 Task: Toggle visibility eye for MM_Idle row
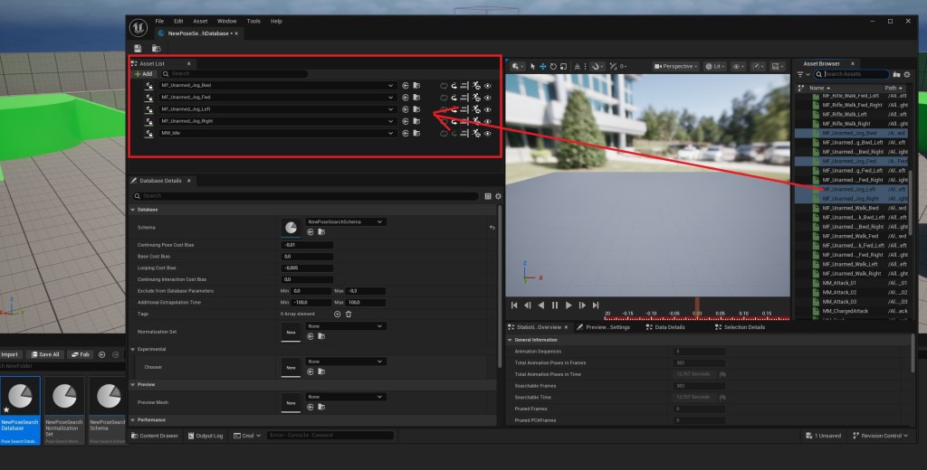[487, 133]
